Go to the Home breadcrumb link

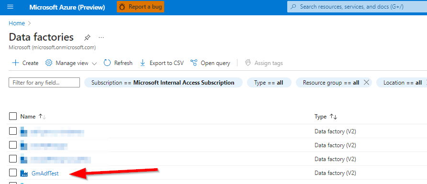click(x=17, y=23)
